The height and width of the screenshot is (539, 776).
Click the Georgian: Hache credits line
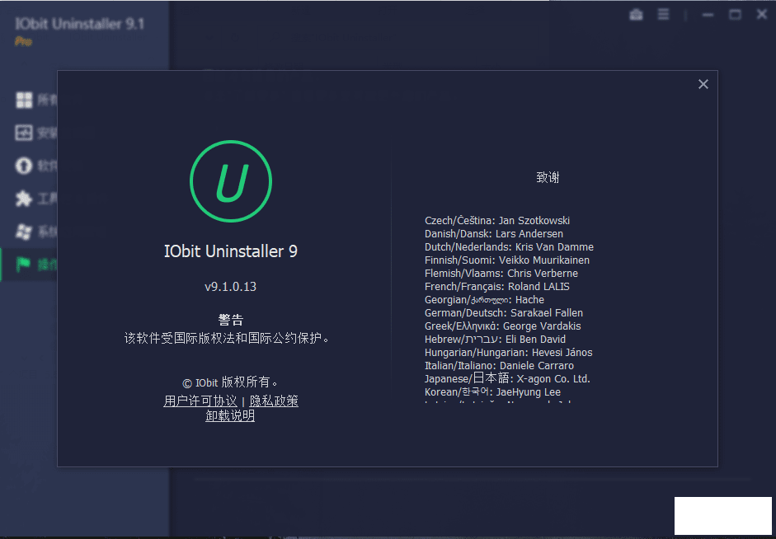tap(484, 300)
